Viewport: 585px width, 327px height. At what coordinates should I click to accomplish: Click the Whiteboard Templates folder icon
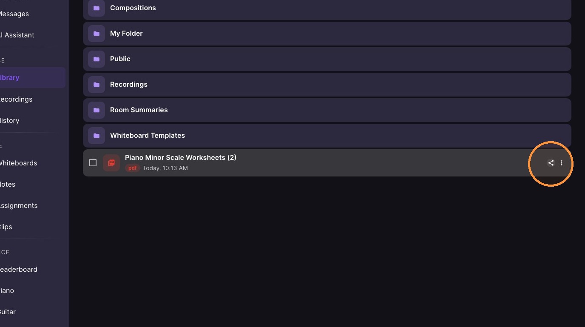(97, 136)
